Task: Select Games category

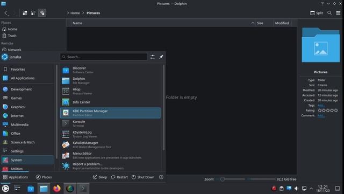Action: click(x=27, y=98)
